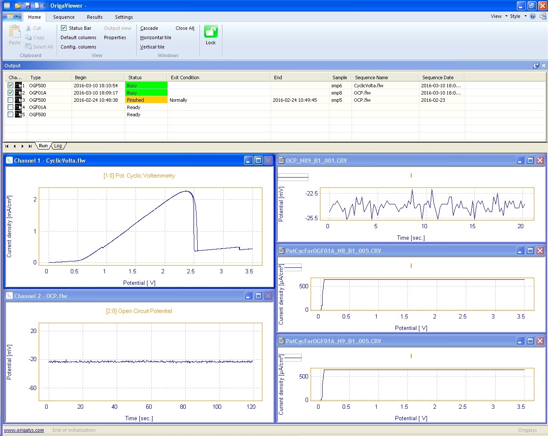Click the open folder icon in title bar
Screen dimensions: 548x436
pos(18,6)
